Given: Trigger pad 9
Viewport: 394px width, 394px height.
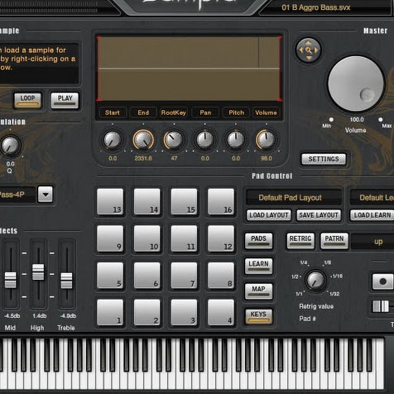Looking at the screenshot, I should 110,239.
